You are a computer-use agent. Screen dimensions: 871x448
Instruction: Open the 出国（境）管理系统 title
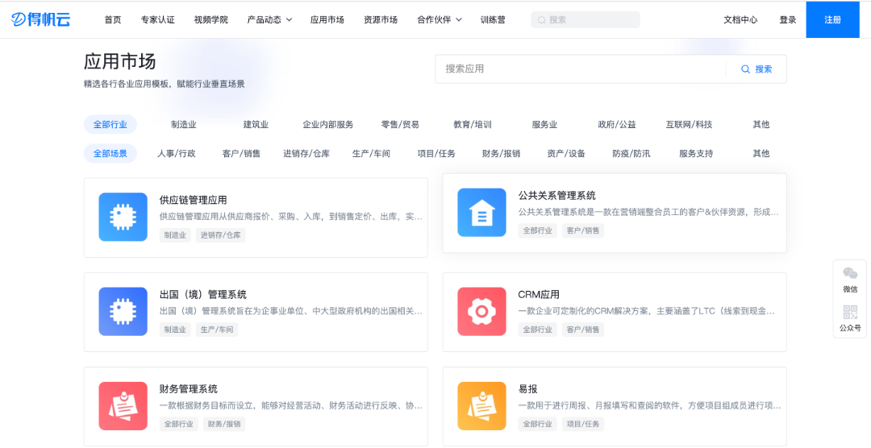point(202,294)
